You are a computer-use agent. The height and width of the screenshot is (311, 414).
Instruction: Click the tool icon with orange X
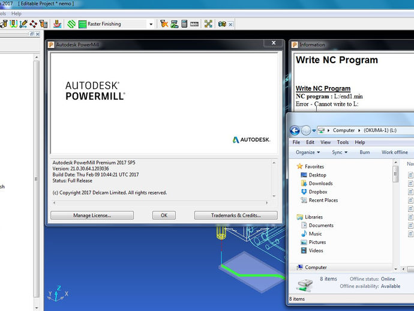164,24
